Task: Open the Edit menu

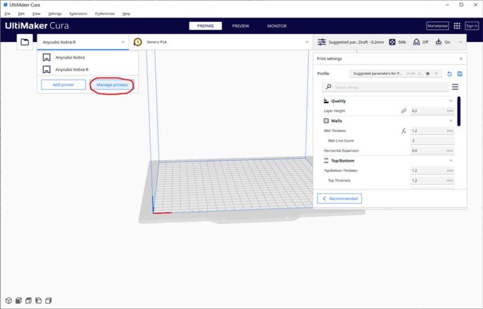Action: click(21, 14)
